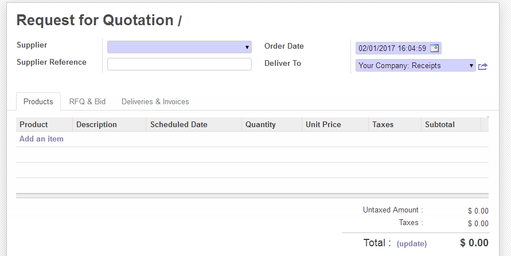
Task: Open the RFQ & Bid tab
Action: [x=87, y=101]
